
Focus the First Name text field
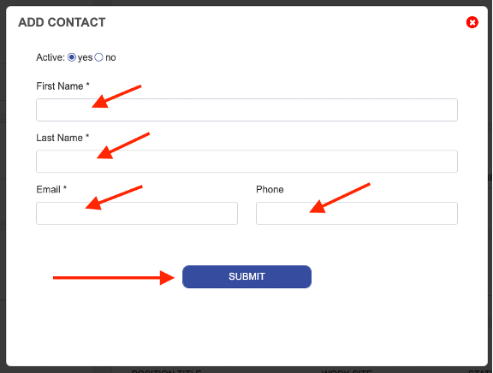coord(246,110)
